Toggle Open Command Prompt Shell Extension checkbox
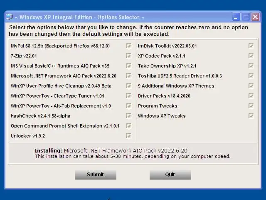Image resolution: width=266 pixels, height=200 pixels. click(129, 126)
